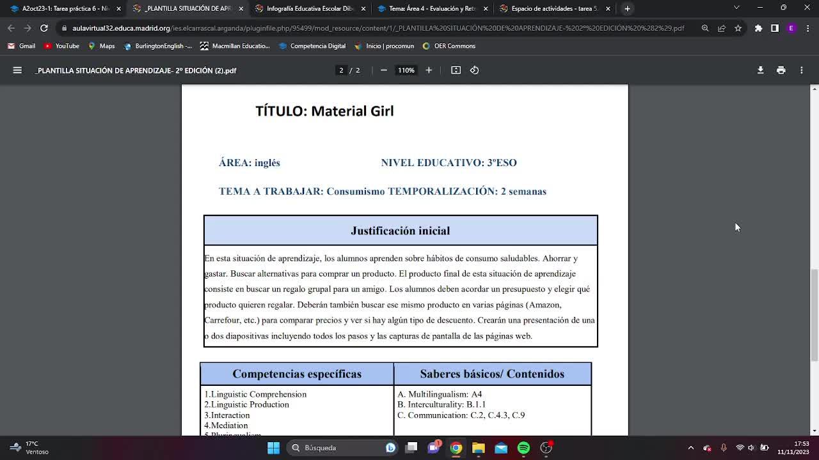This screenshot has width=819, height=460.
Task: Rotate the PDF counterclockwise
Action: point(474,70)
